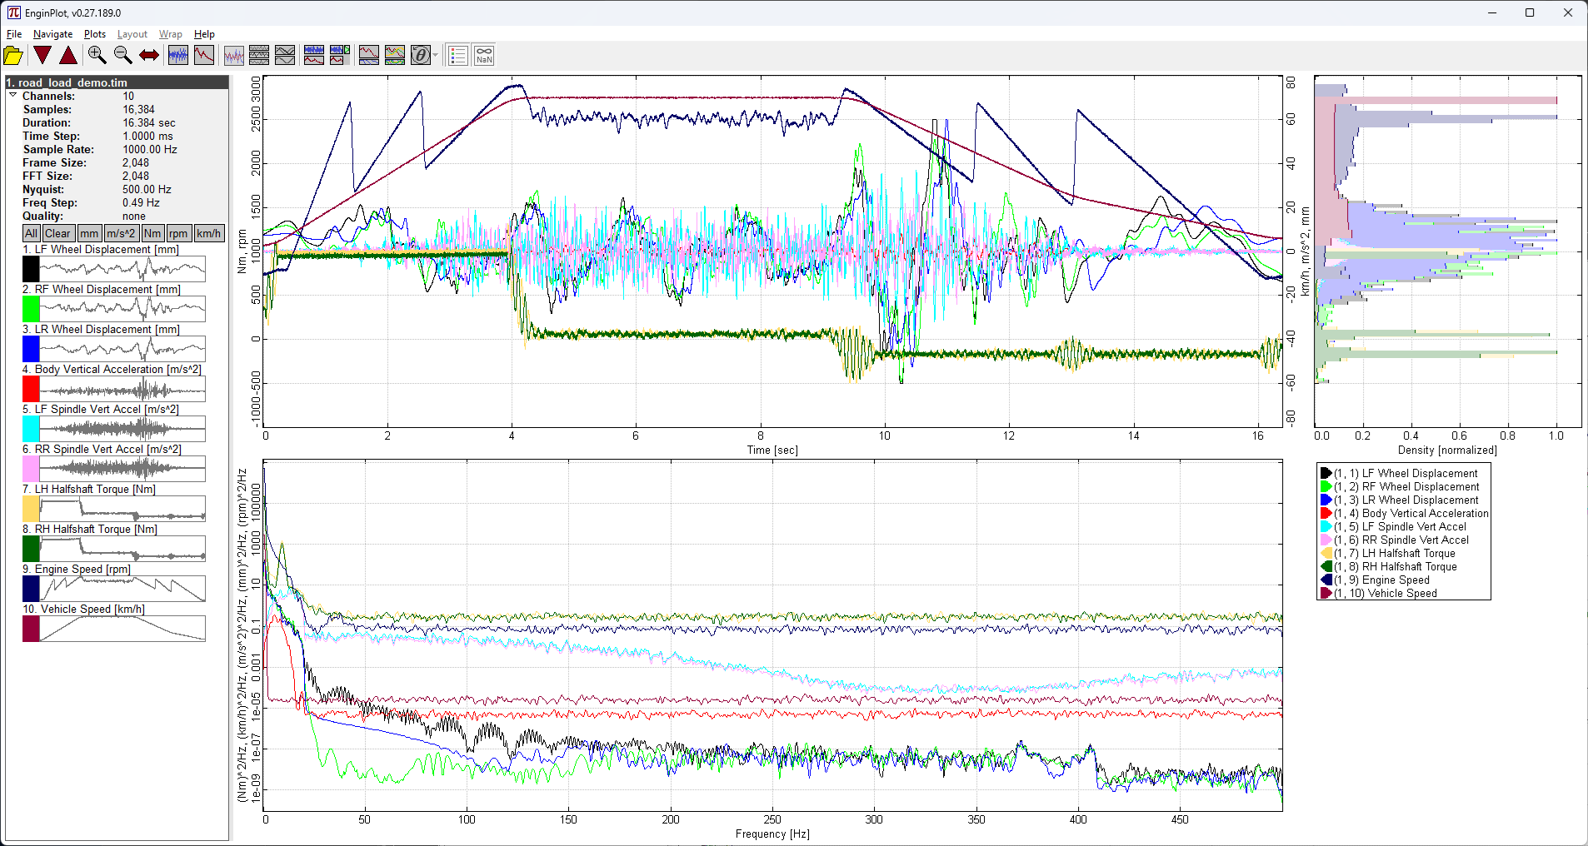Open the Layout menu

point(132,34)
